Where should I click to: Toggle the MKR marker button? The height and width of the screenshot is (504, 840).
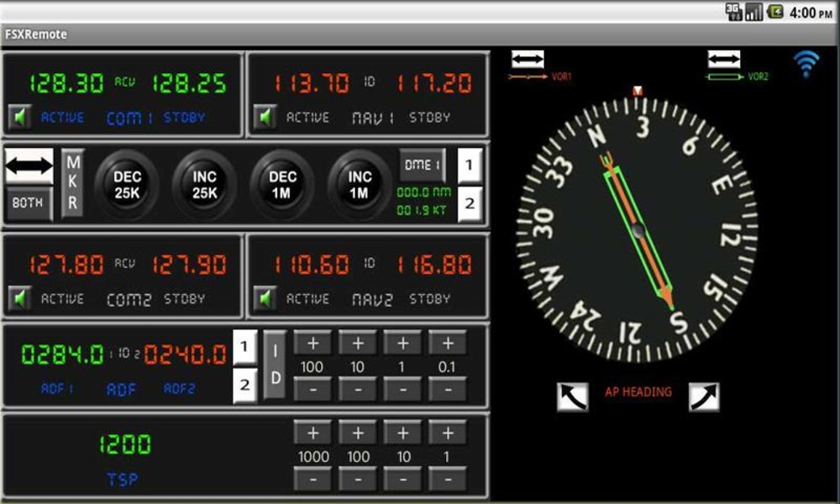click(x=72, y=183)
